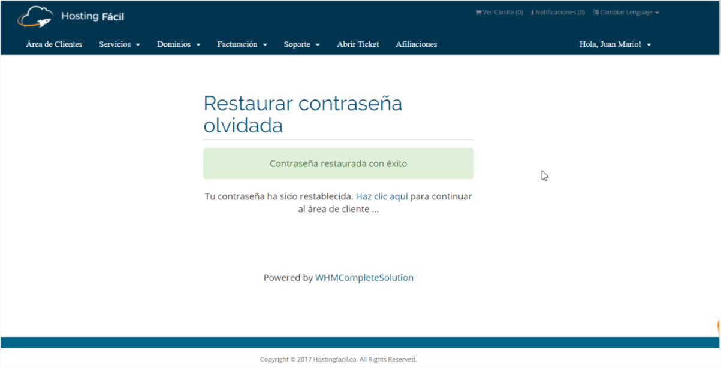
Task: Open the Dominios dropdown
Action: click(179, 44)
